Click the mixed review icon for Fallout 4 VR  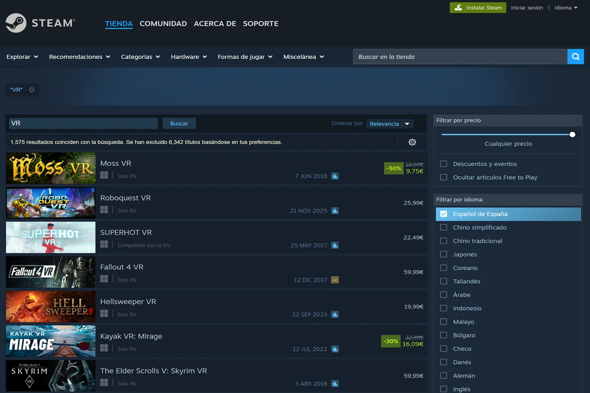[x=335, y=280]
